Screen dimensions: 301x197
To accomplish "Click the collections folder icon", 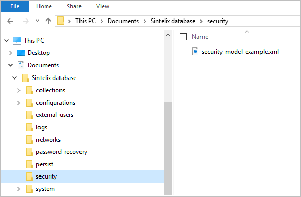I will pos(29,90).
